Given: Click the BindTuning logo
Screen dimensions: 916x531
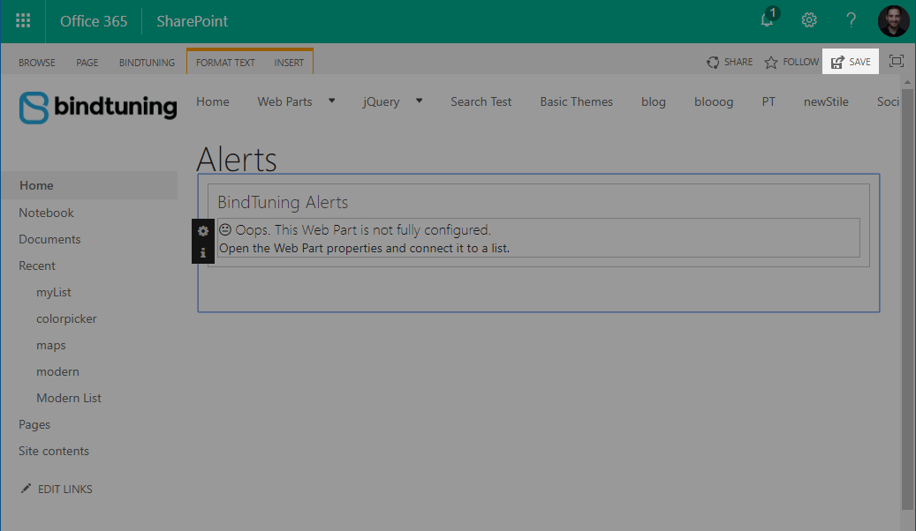Looking at the screenshot, I should pos(97,108).
